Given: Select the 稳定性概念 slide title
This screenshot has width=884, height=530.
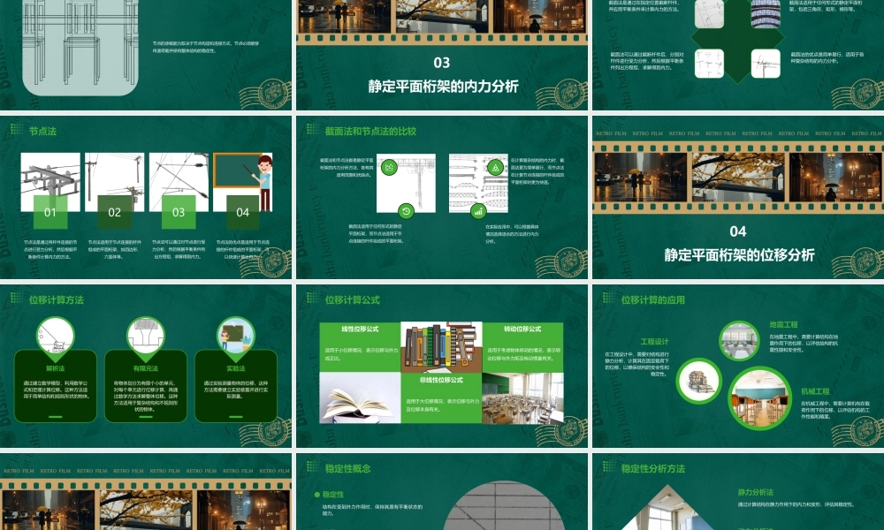Looking at the screenshot, I should click(x=347, y=468).
